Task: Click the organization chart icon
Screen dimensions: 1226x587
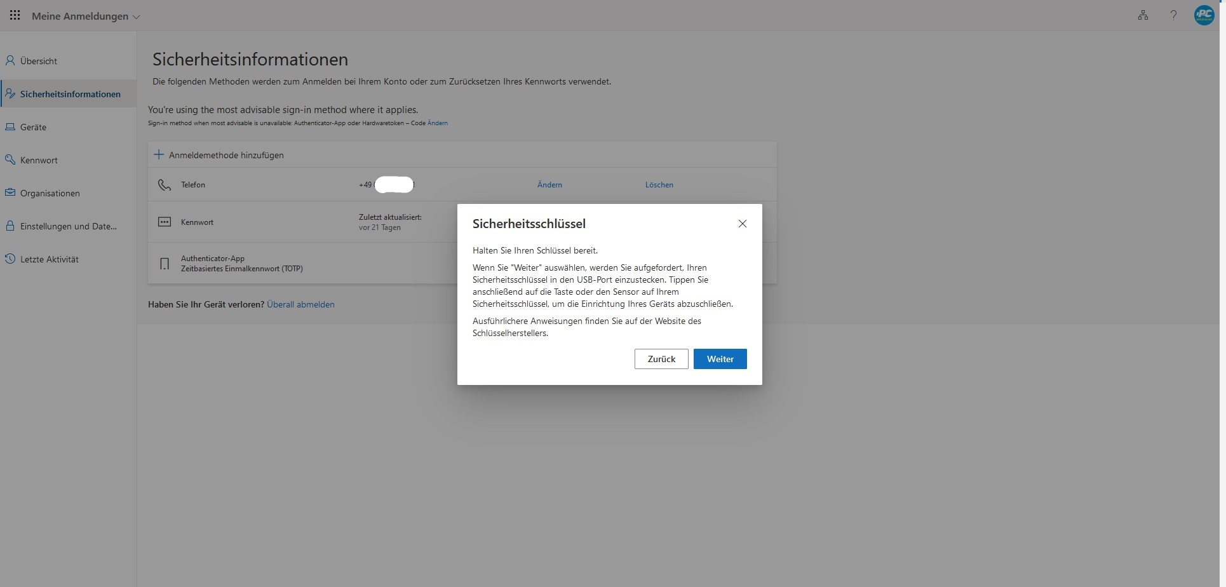Action: click(1143, 15)
